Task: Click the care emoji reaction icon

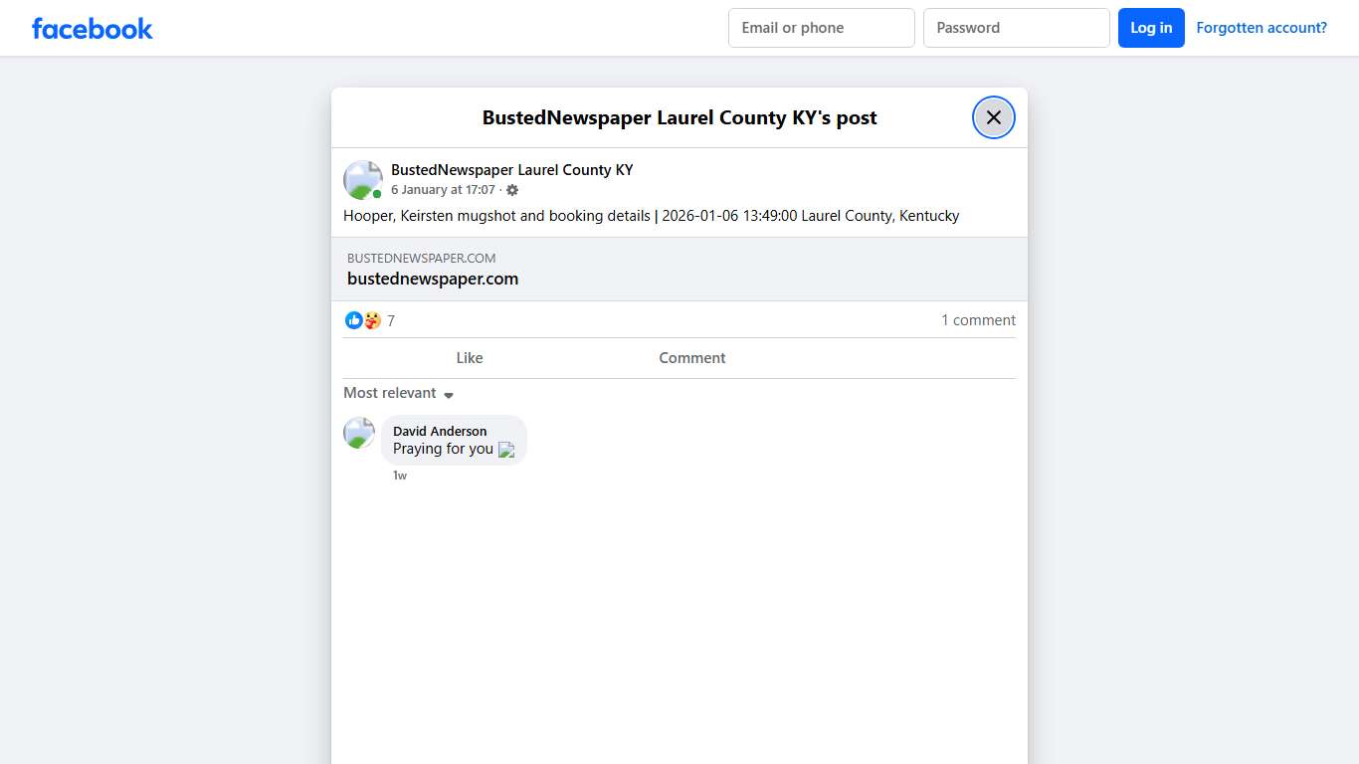Action: coord(372,320)
